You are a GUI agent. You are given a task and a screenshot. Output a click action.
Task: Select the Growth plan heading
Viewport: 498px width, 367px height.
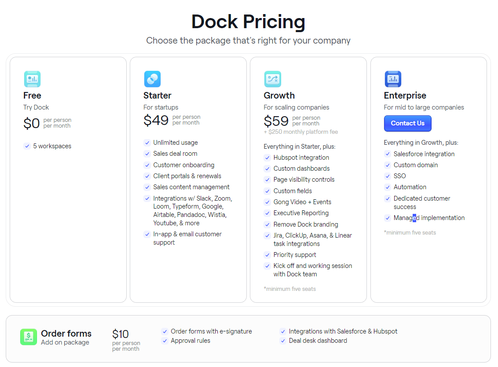(279, 95)
